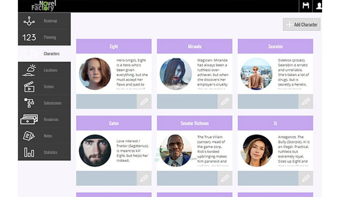Edit Xi character using pencil icon
This screenshot has width=340, height=197.
[306, 178]
